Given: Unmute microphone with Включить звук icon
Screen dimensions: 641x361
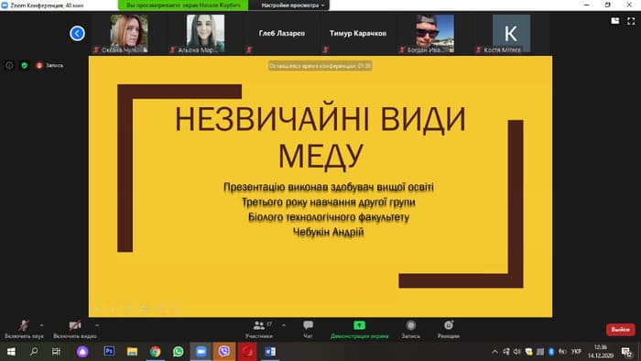Looking at the screenshot, I should point(24,329).
